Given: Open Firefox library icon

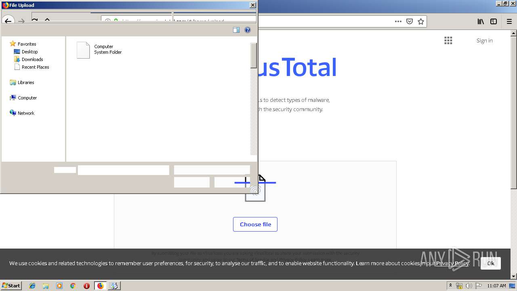Looking at the screenshot, I should tap(481, 22).
